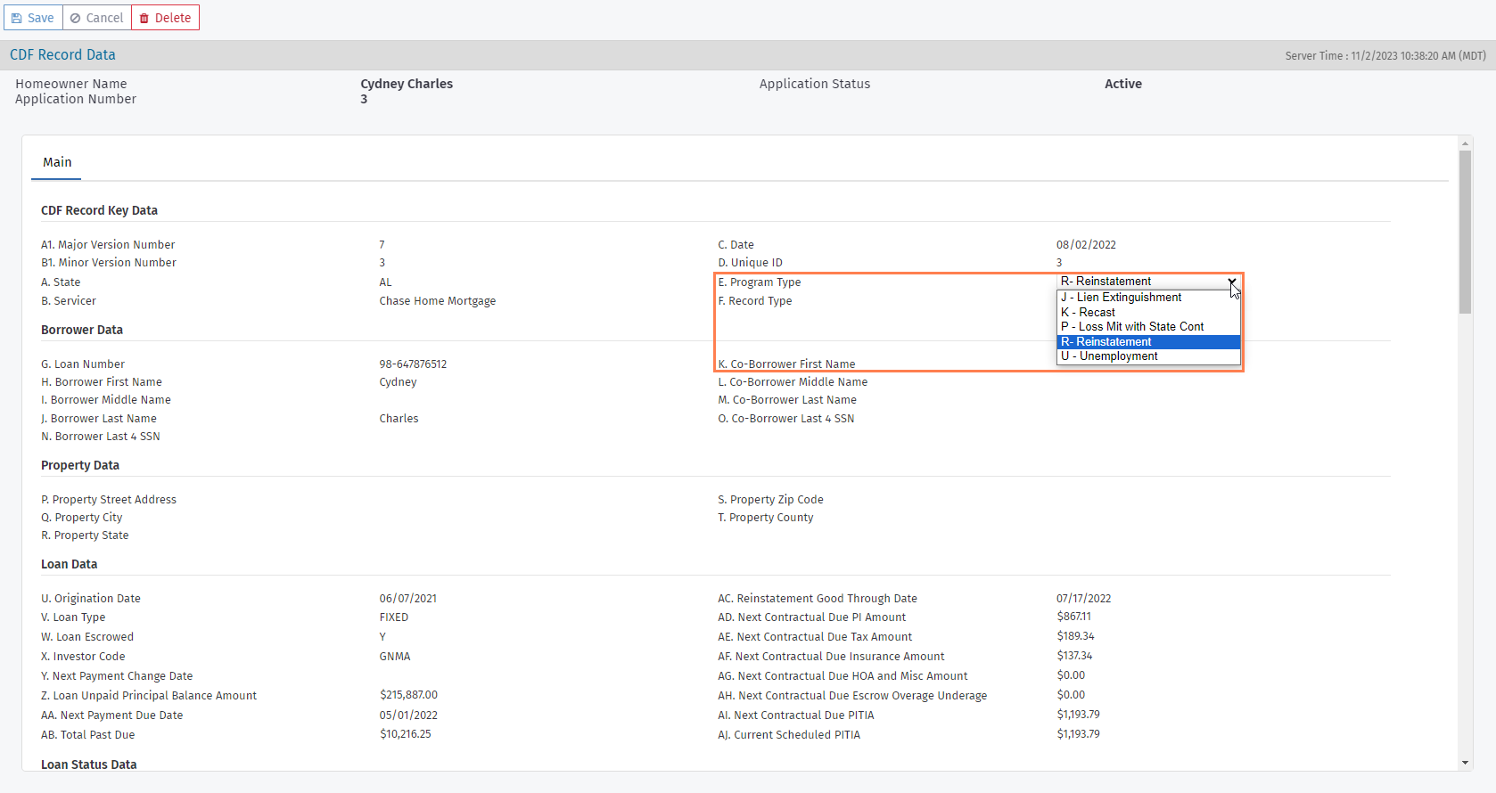The height and width of the screenshot is (793, 1496).
Task: Collapse the Program Type dropdown arrow
Action: coord(1231,282)
